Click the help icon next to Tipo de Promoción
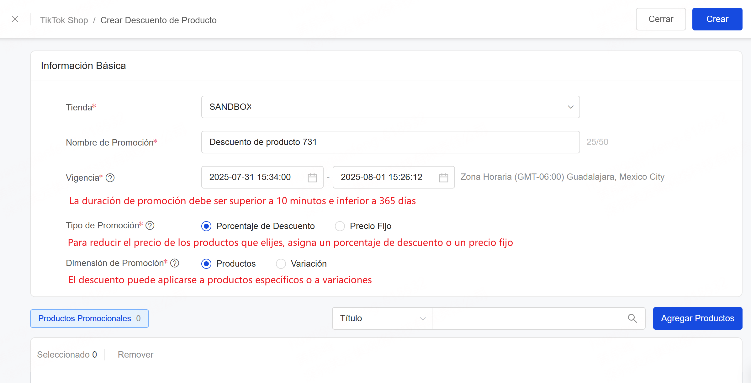The image size is (751, 383). 150,226
